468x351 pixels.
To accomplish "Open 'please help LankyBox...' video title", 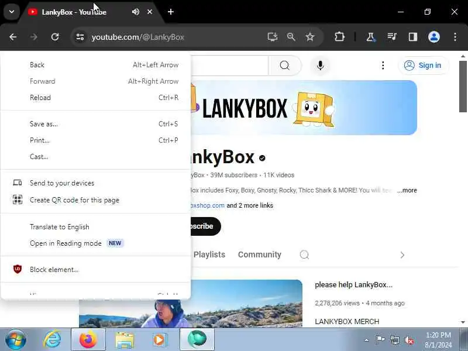I will tap(353, 285).
